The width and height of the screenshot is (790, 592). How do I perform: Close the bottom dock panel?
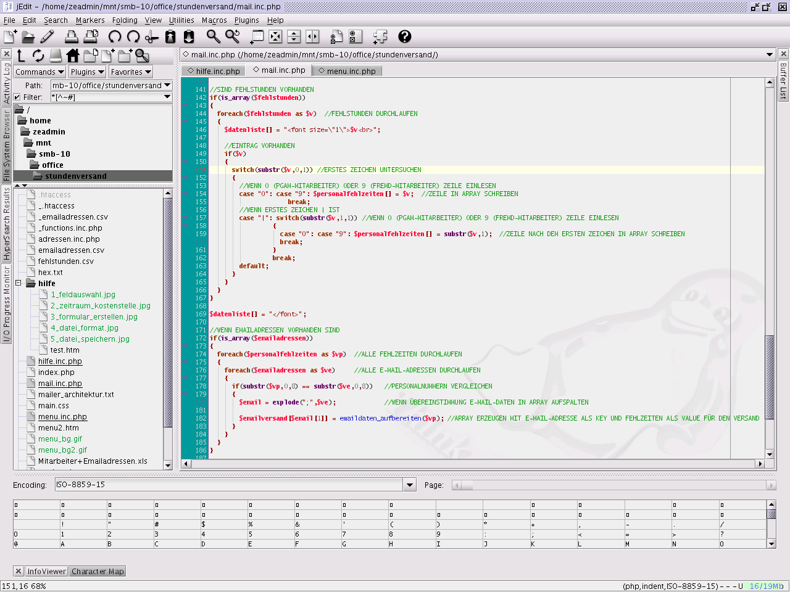[x=18, y=572]
